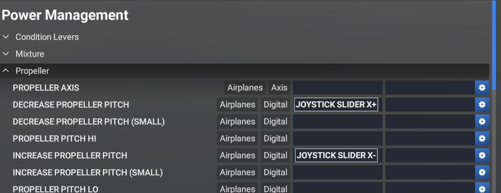Open gear settings for PROPELLER PITCH LO
The height and width of the screenshot is (193, 501).
[x=482, y=188]
